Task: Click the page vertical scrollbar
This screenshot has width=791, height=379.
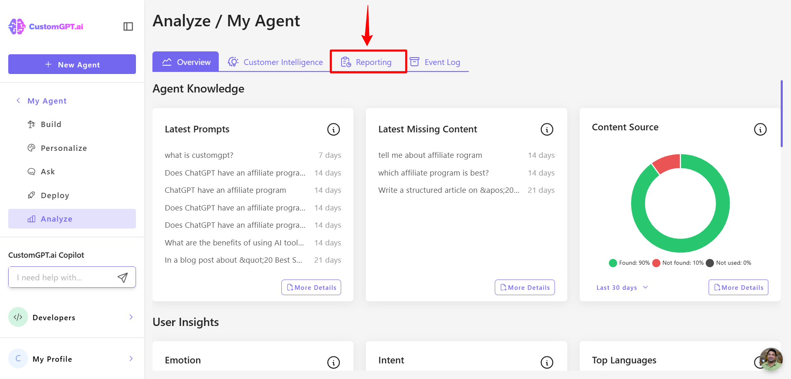Action: (x=782, y=114)
